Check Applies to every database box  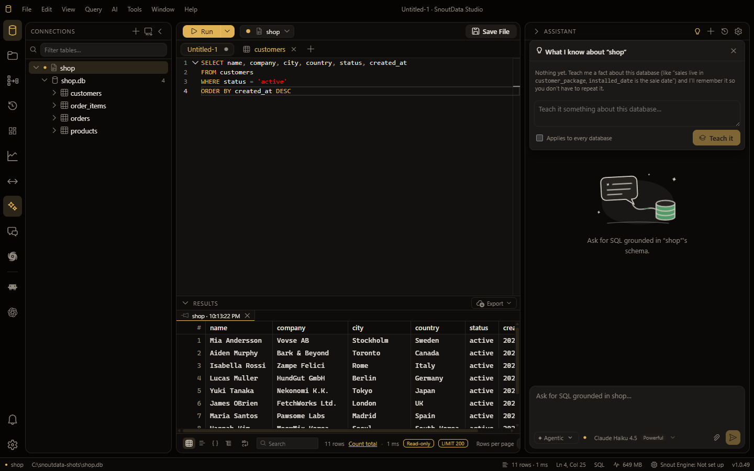tap(539, 138)
